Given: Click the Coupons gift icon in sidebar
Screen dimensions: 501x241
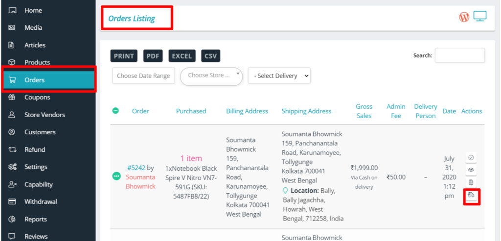Looking at the screenshot, I should click(12, 97).
